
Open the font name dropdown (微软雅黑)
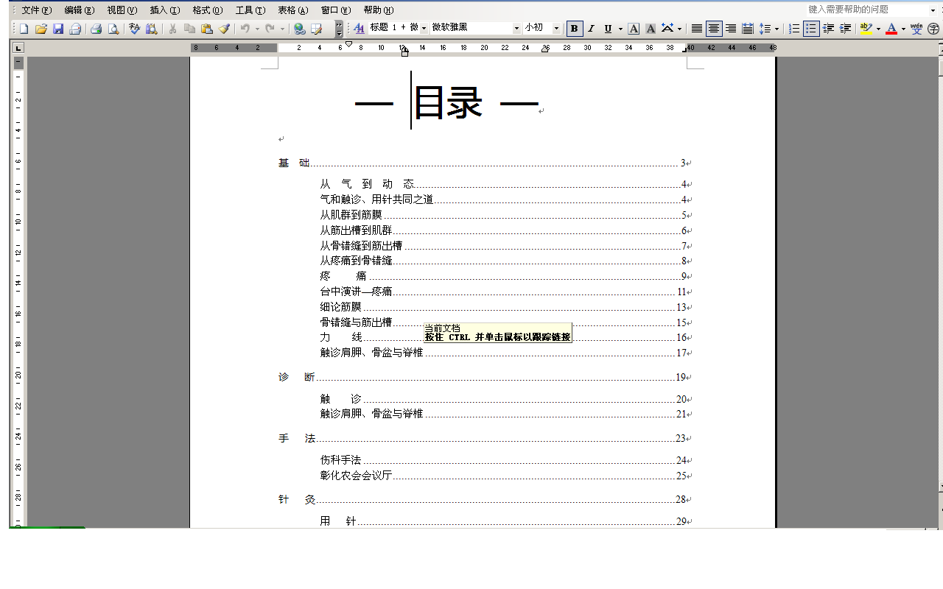516,29
